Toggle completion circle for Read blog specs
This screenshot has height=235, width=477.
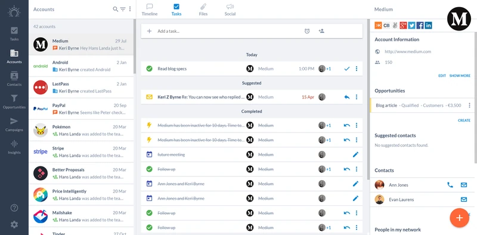[149, 69]
